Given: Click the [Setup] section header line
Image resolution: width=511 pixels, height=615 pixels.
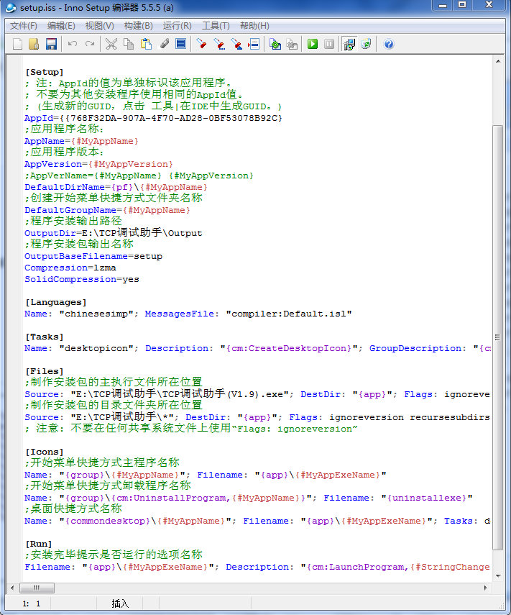Looking at the screenshot, I should pyautogui.click(x=44, y=72).
